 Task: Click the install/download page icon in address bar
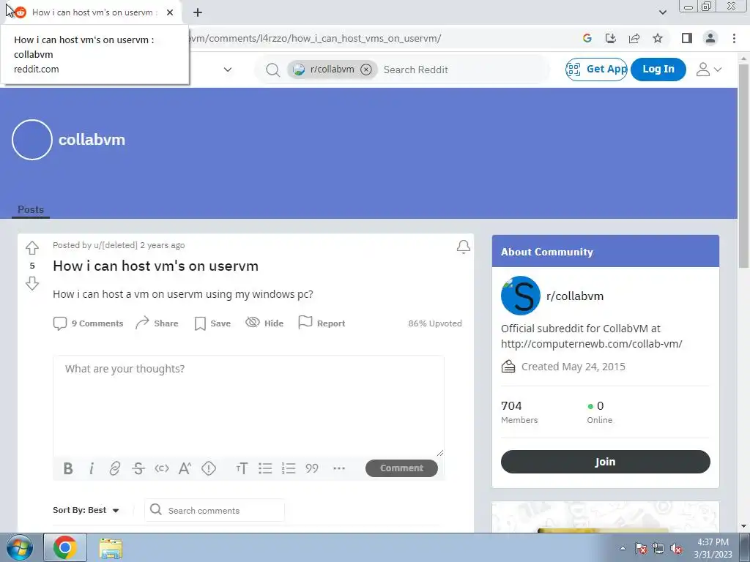click(x=610, y=38)
